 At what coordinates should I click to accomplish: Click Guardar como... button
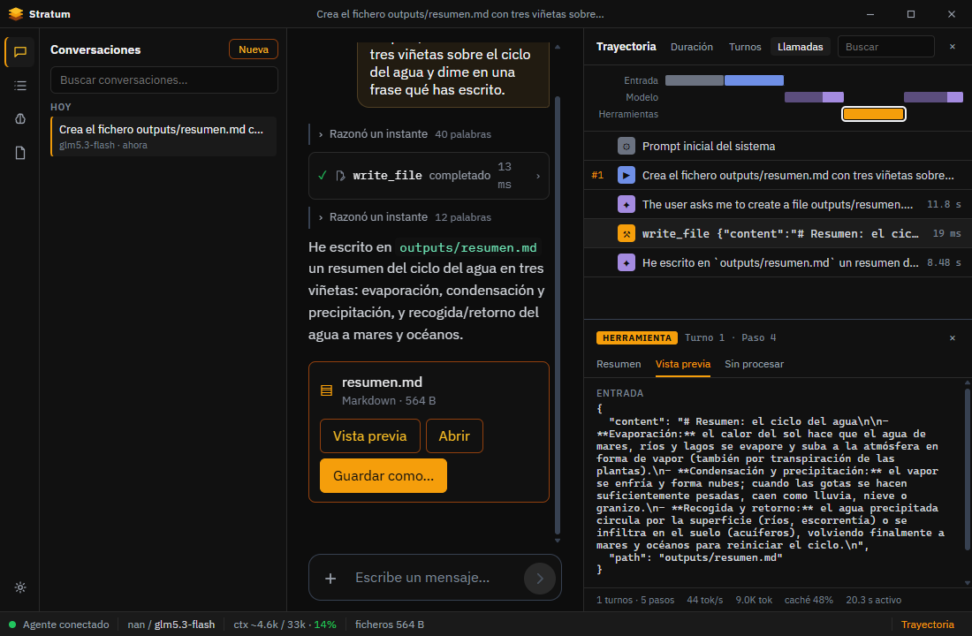[x=383, y=475]
